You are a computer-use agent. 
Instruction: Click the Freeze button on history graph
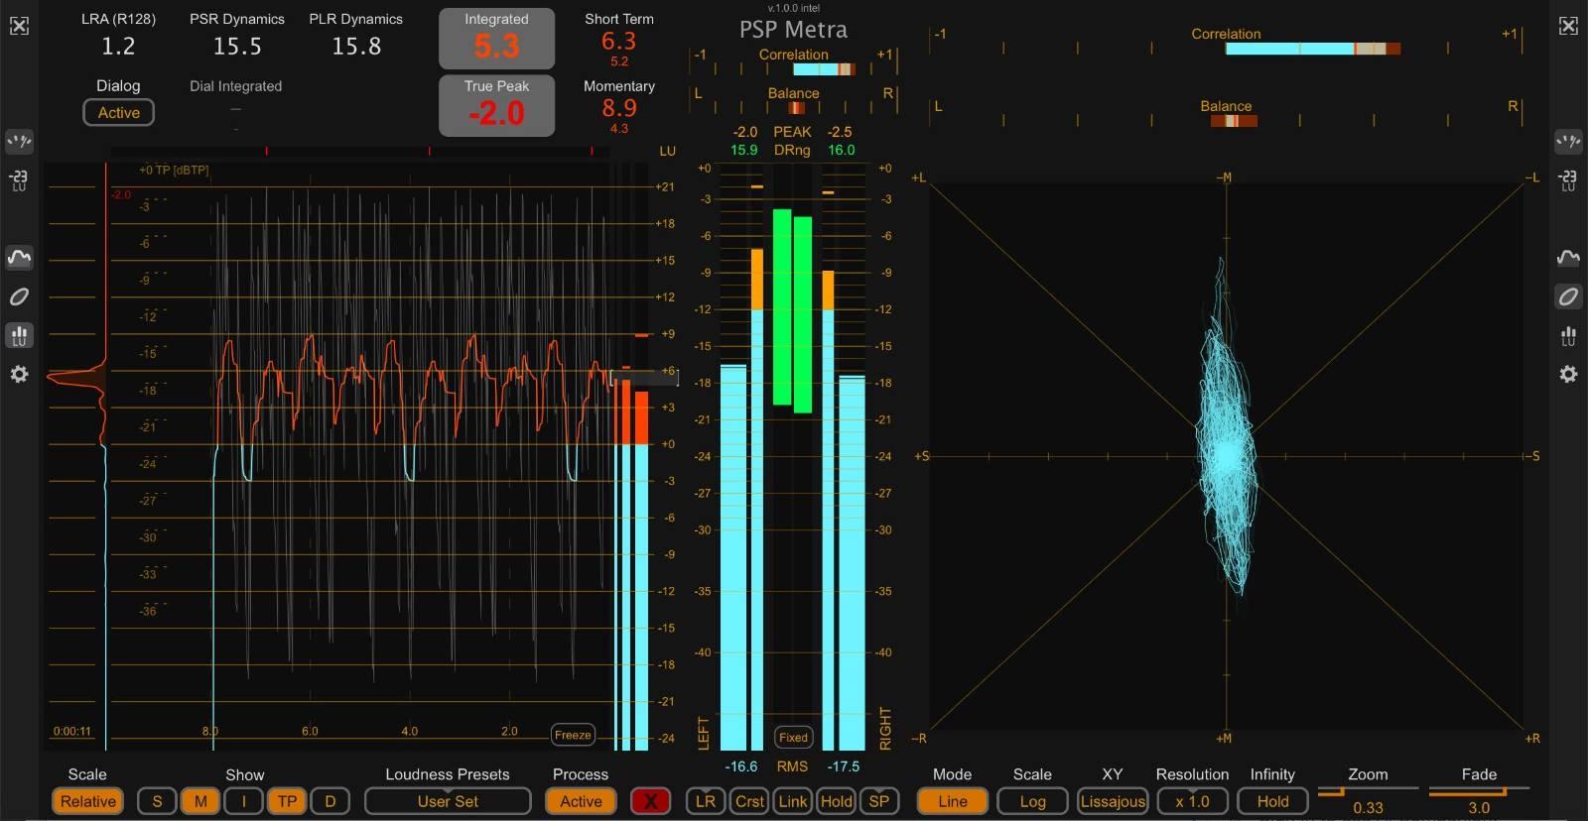[x=573, y=735]
